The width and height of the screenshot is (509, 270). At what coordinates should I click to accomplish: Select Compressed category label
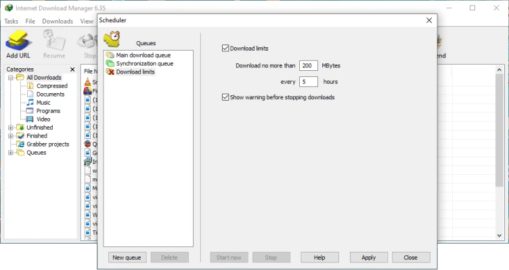pos(52,86)
